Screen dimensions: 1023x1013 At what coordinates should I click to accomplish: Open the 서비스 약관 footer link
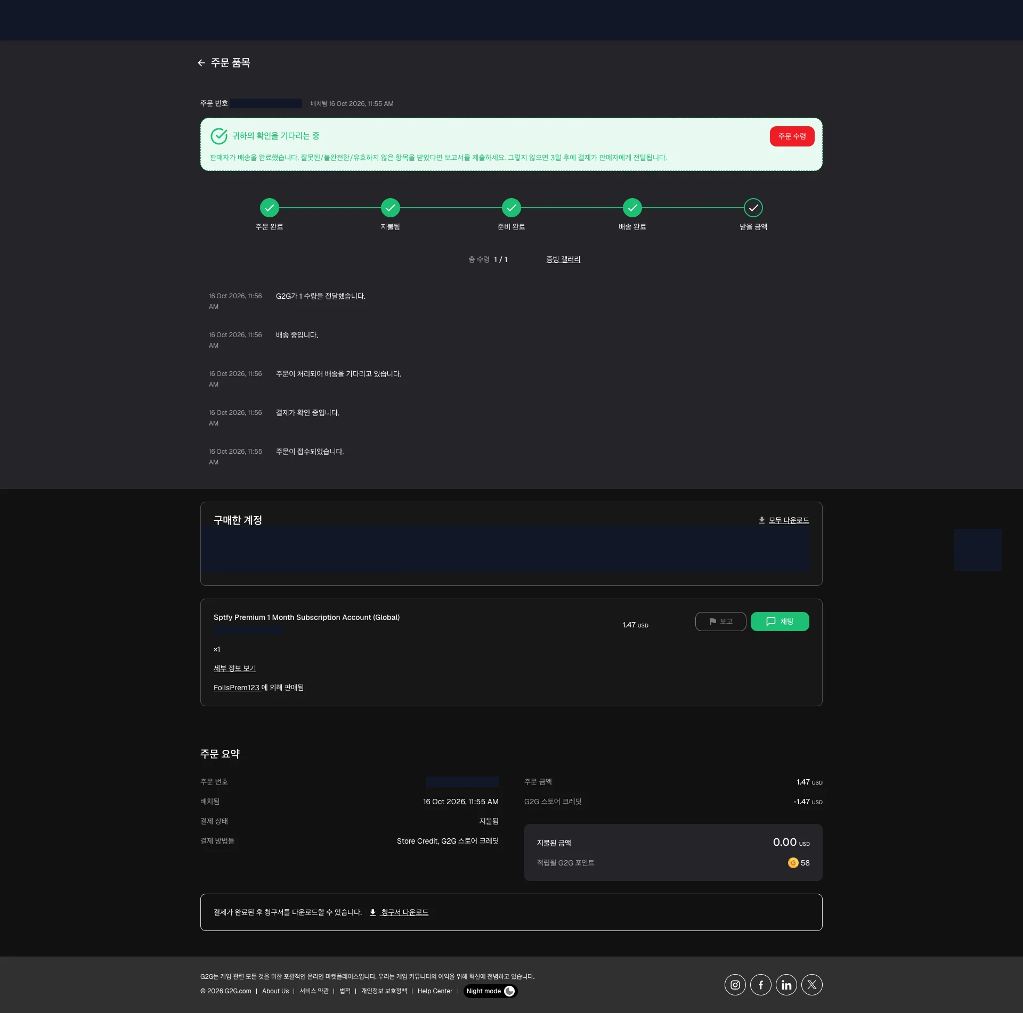pyautogui.click(x=314, y=991)
